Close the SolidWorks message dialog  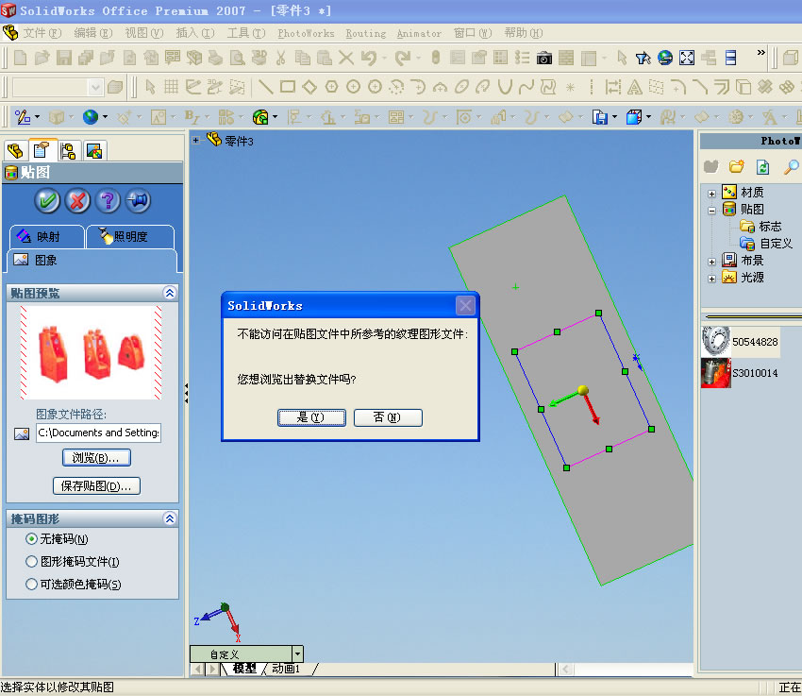click(465, 306)
